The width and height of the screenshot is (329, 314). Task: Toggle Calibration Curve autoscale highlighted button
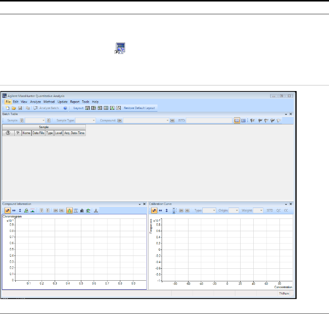(154, 210)
